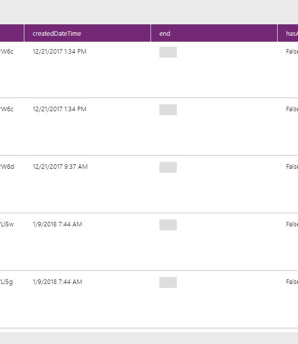Click the truncated hasA column header
298x344 pixels.
click(x=292, y=34)
